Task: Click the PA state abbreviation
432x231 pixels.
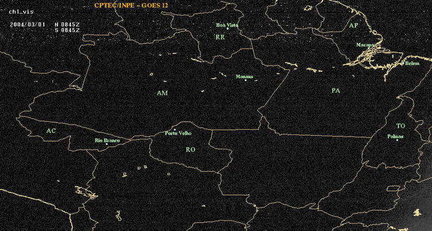Action: (336, 90)
